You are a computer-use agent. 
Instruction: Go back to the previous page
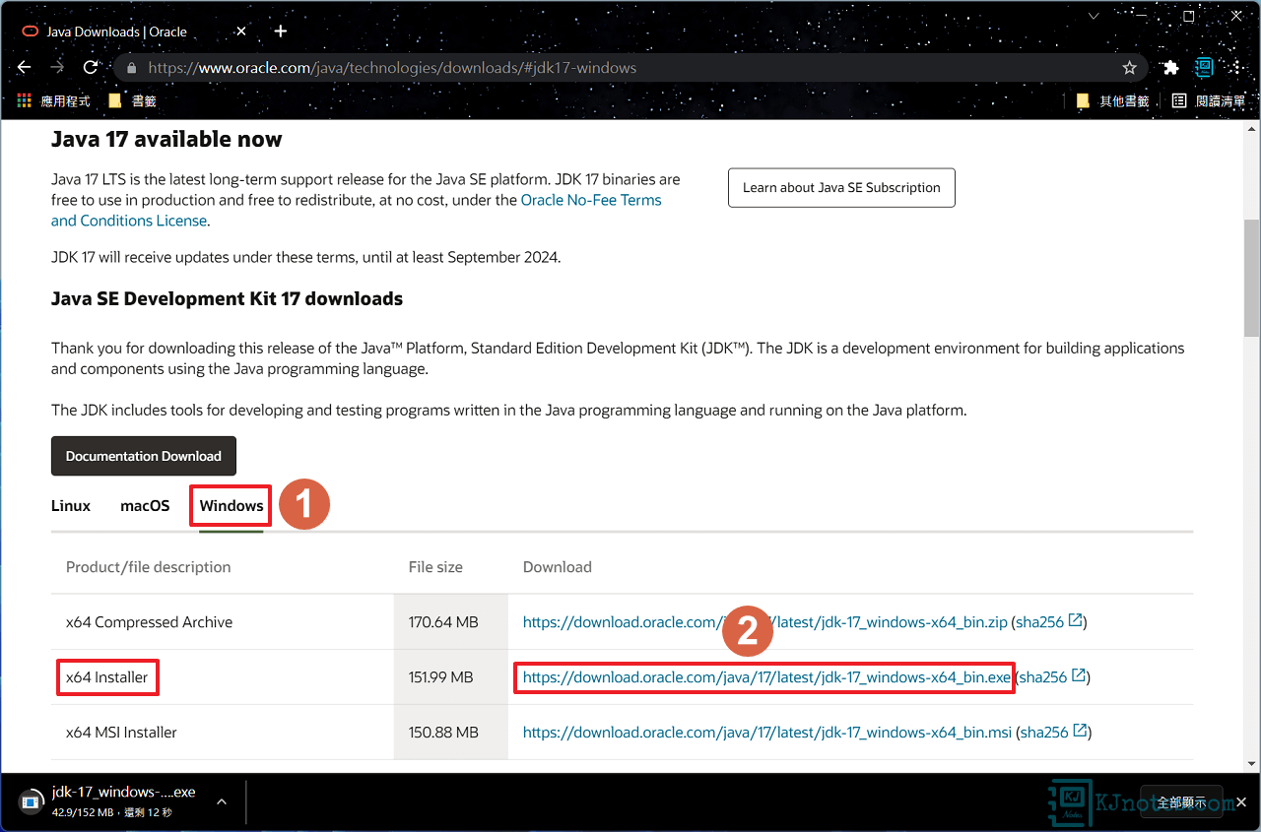coord(25,68)
